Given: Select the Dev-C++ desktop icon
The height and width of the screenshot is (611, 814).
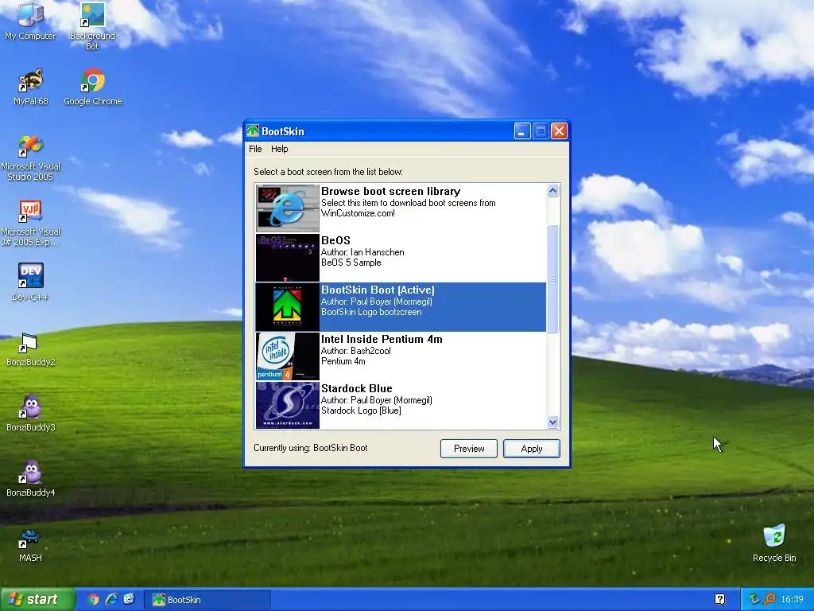Looking at the screenshot, I should [31, 282].
